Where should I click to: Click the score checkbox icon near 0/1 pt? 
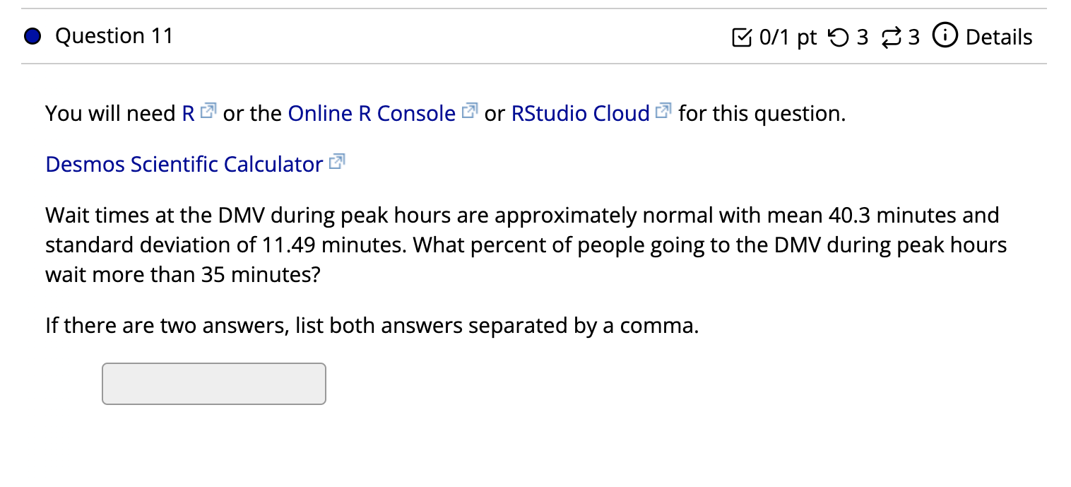[x=742, y=37]
